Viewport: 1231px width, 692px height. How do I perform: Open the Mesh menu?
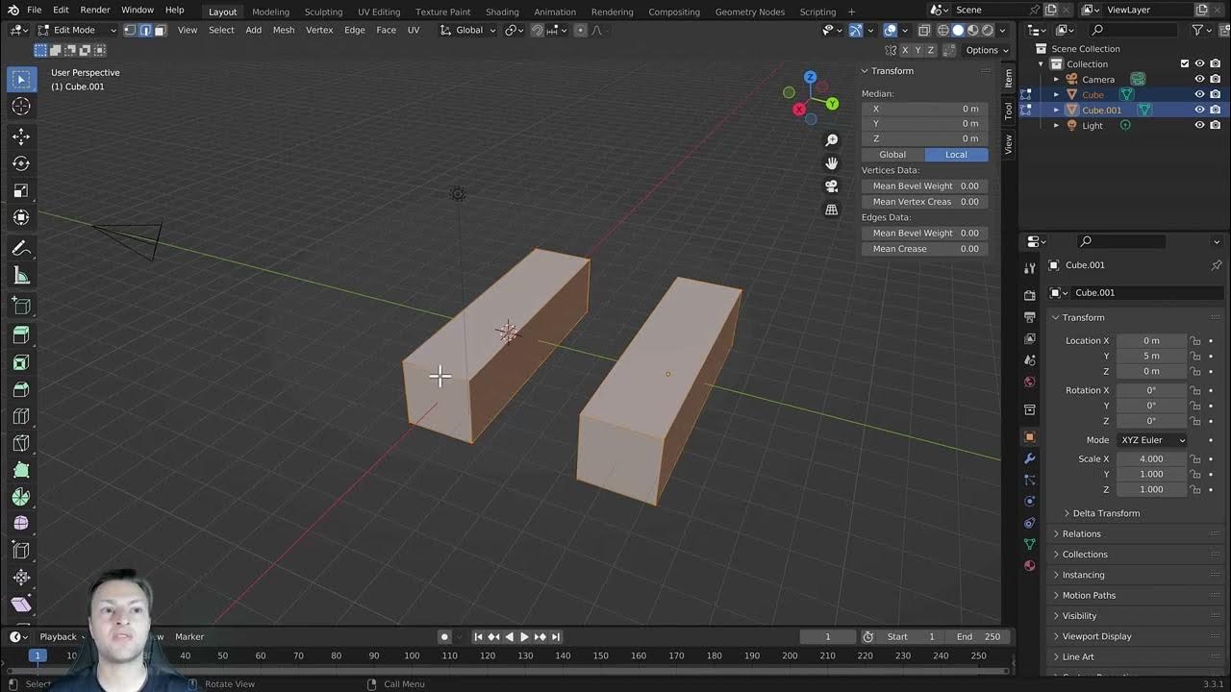point(284,30)
